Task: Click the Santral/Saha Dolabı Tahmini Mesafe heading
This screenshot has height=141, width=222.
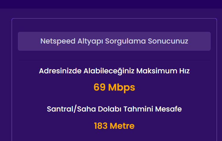Action: (114, 109)
